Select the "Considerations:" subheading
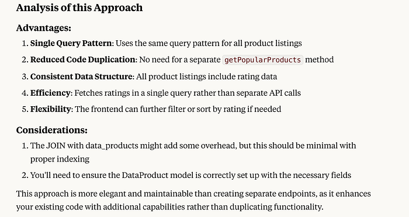 click(x=51, y=130)
